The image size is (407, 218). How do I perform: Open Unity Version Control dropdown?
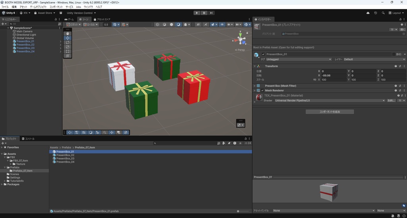click(x=81, y=13)
